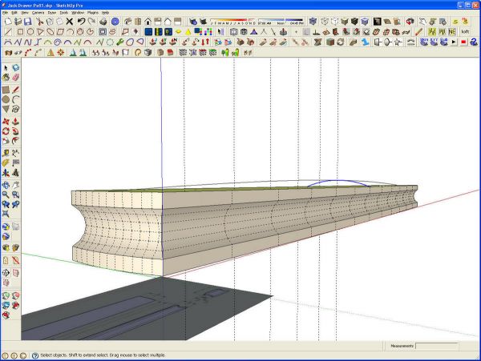Viewport: 481px width, 361px height.
Task: Open the Window menu
Action: [x=78, y=13]
